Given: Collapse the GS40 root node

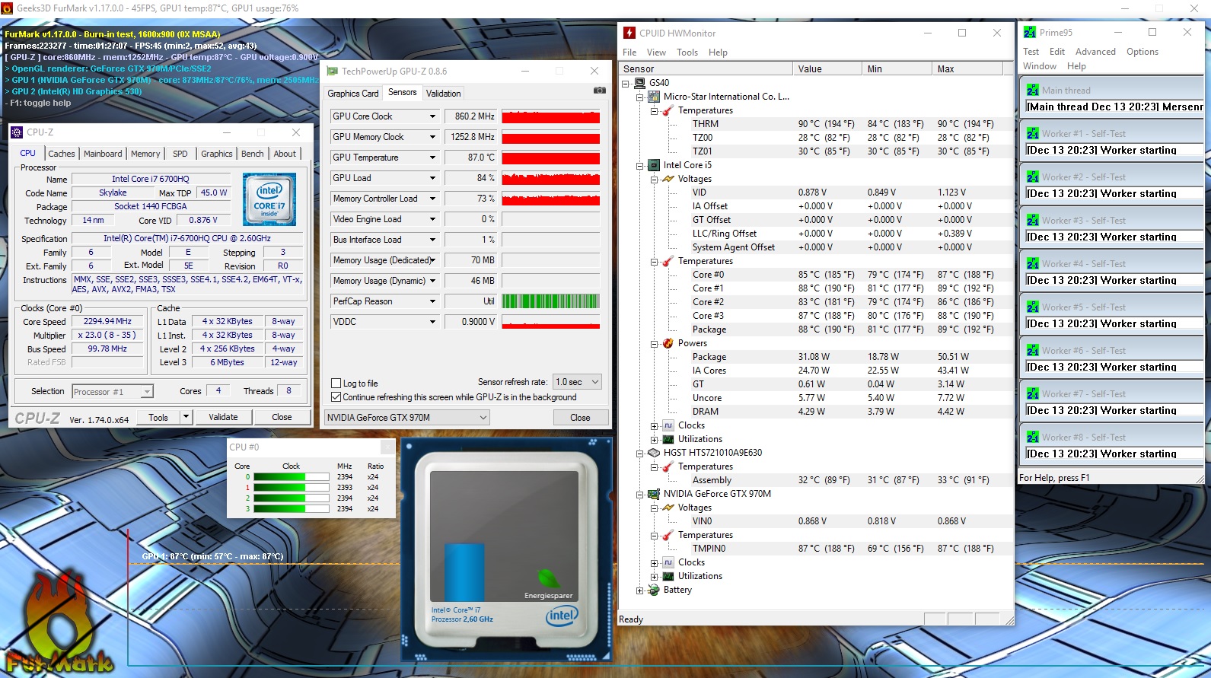Looking at the screenshot, I should [x=626, y=83].
